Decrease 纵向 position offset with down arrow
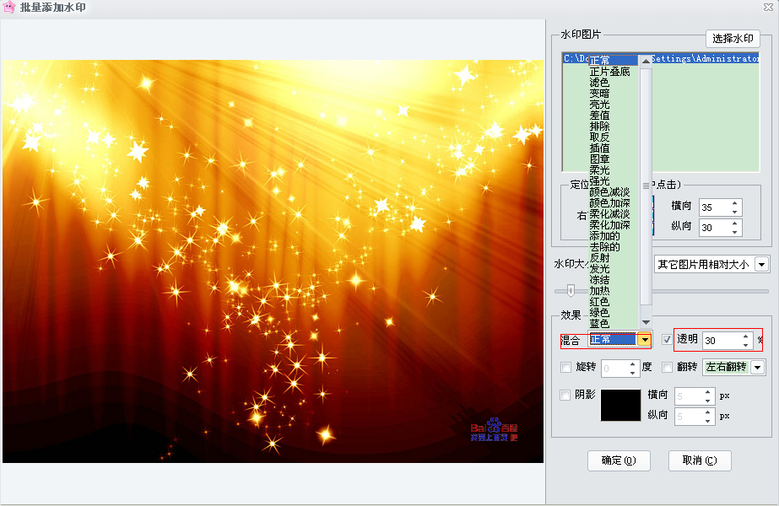Image resolution: width=779 pixels, height=506 pixels. (735, 232)
